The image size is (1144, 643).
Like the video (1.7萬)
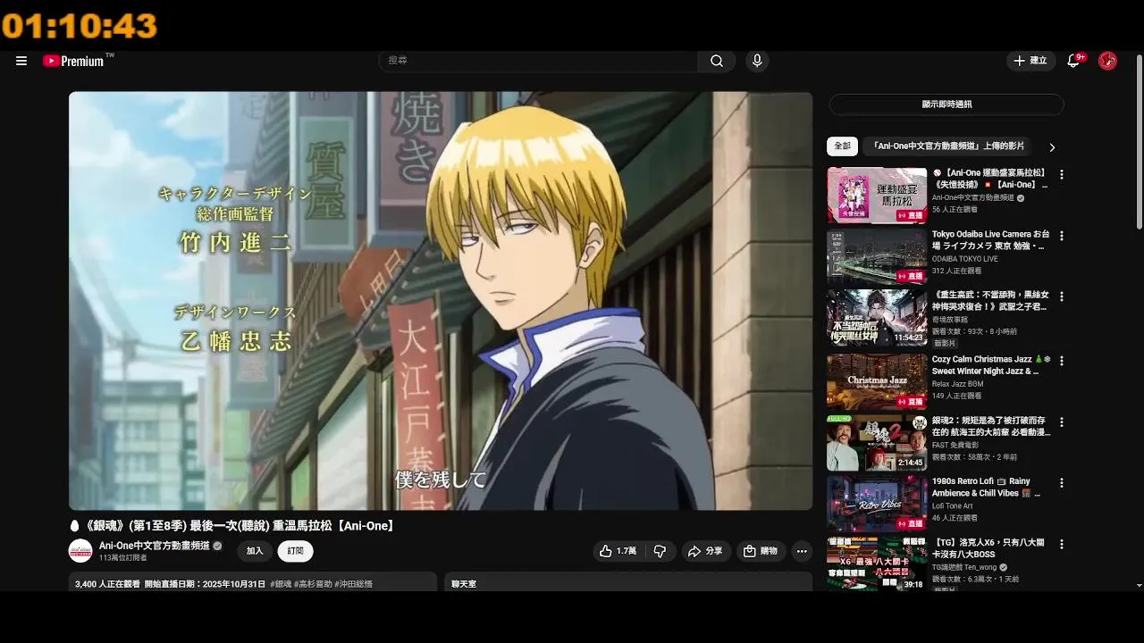tap(618, 551)
